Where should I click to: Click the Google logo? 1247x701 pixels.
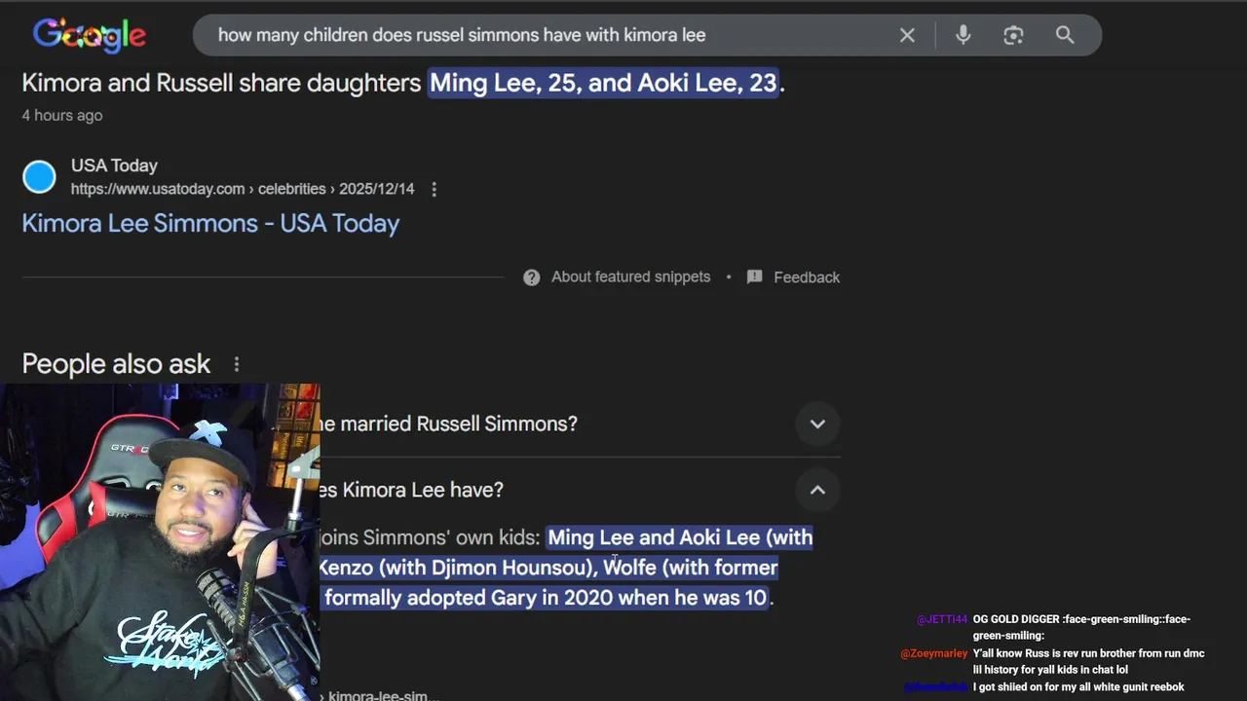pyautogui.click(x=90, y=35)
